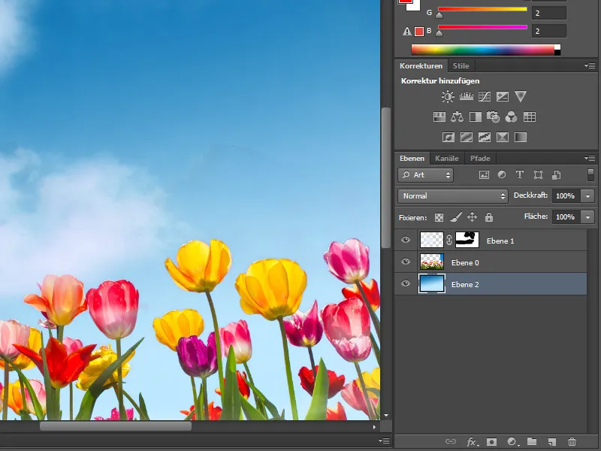
Task: Add a Color Lookup adjustment
Action: [530, 117]
